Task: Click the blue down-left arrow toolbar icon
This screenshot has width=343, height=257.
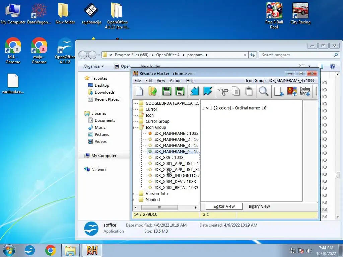Action: [x=195, y=91]
